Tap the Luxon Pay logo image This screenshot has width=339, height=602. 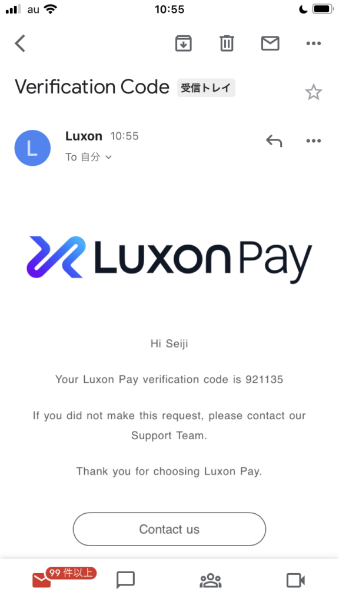click(x=169, y=259)
